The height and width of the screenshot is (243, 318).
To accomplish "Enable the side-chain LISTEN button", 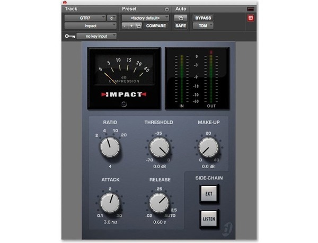I will pyautogui.click(x=209, y=219).
